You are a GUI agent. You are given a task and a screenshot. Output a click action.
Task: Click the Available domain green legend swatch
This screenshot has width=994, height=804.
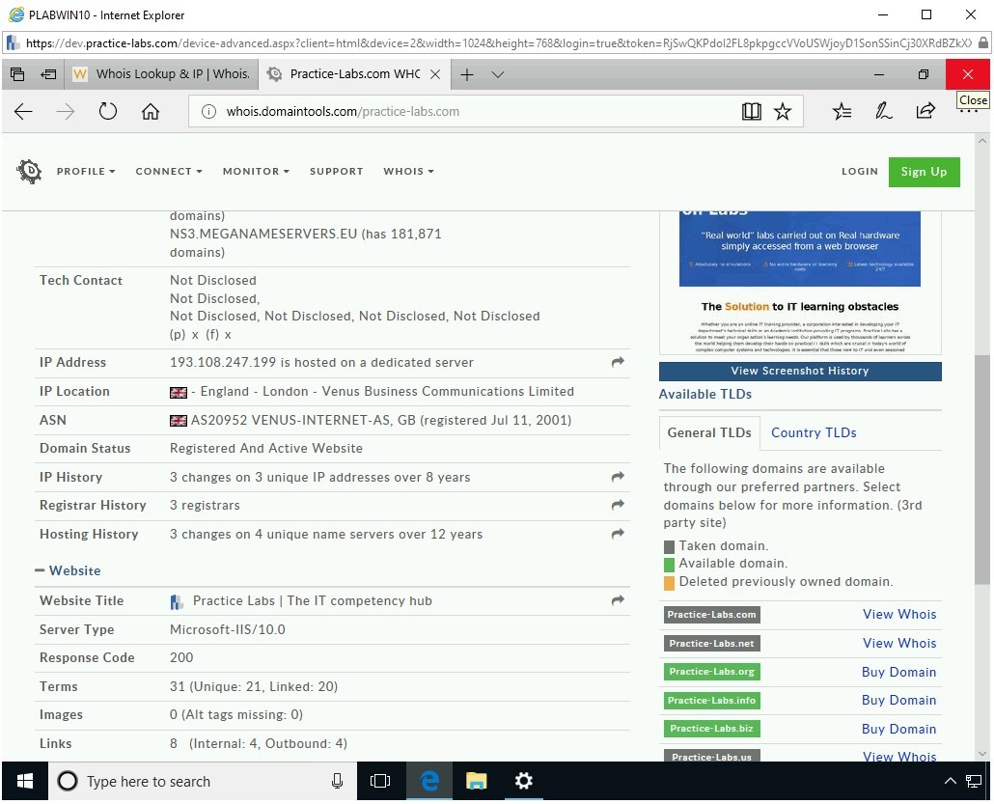(668, 564)
